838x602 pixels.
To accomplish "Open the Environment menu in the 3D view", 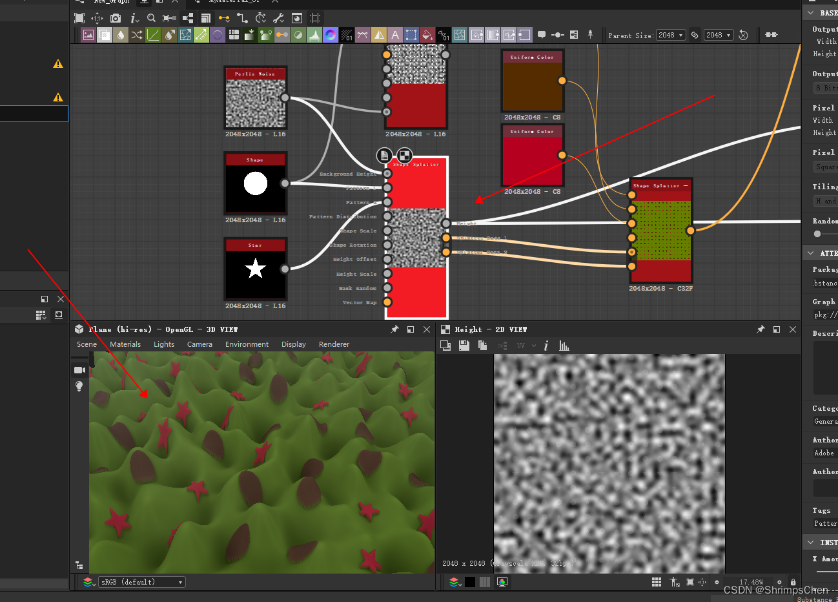I will click(x=247, y=344).
